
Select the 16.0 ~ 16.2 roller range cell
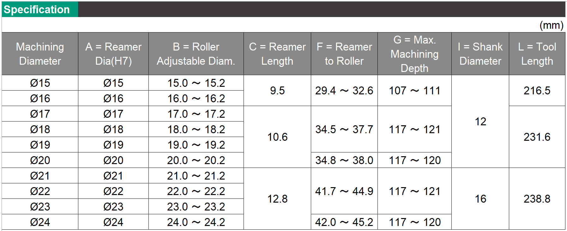pyautogui.click(x=196, y=98)
